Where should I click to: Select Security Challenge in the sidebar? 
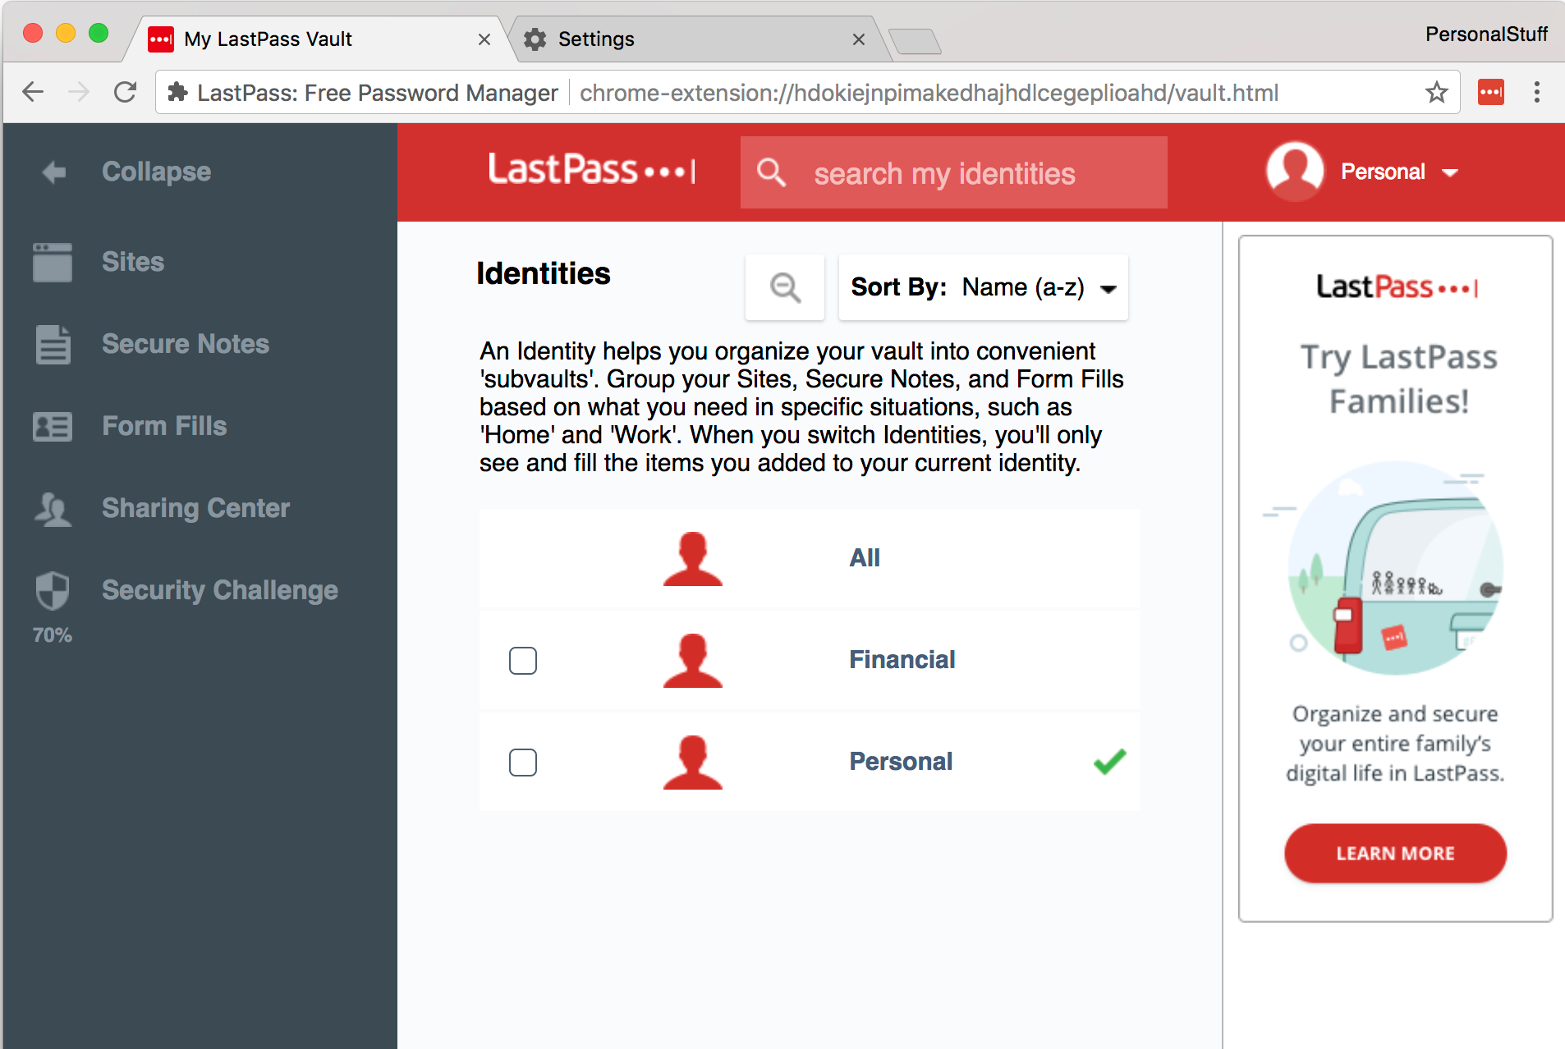tap(220, 590)
